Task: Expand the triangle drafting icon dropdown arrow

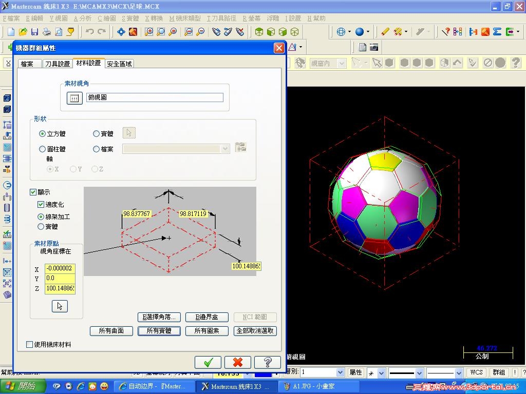Action: (x=300, y=47)
